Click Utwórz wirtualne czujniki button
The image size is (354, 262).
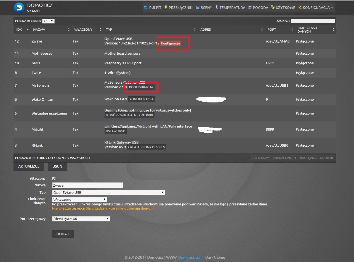click(x=129, y=115)
